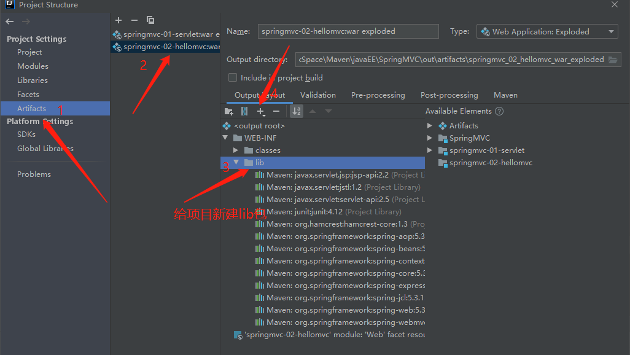Image resolution: width=630 pixels, height=355 pixels.
Task: Switch to the Pre-processing tab
Action: coord(378,95)
